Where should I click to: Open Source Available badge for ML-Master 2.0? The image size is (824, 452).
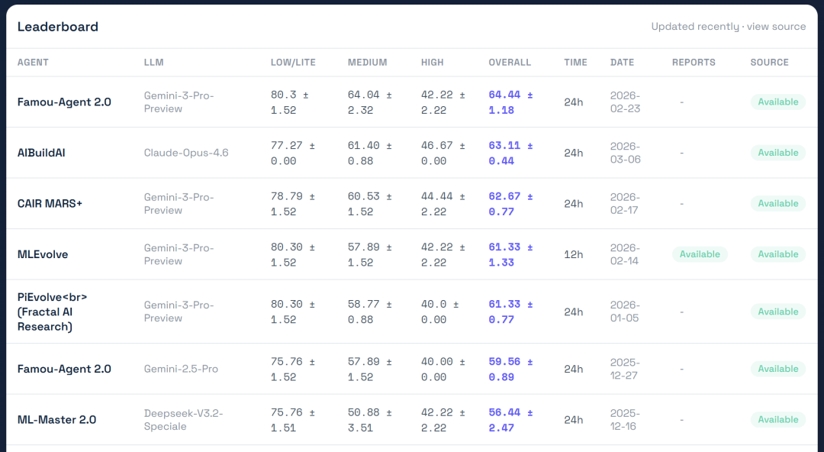tap(777, 419)
